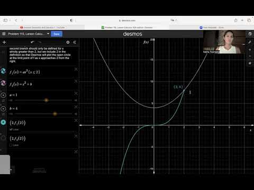254x190 pixels.
Task: Show the hidden (2, f2(2)) point
Action: point(3,138)
